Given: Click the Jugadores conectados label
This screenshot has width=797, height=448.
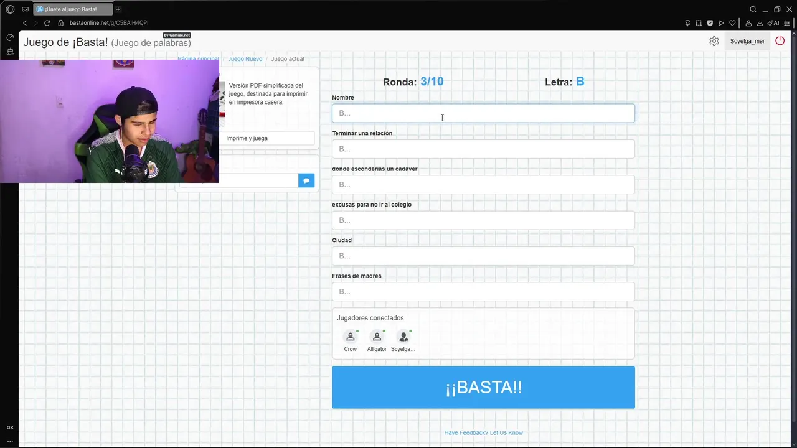Looking at the screenshot, I should click(371, 318).
